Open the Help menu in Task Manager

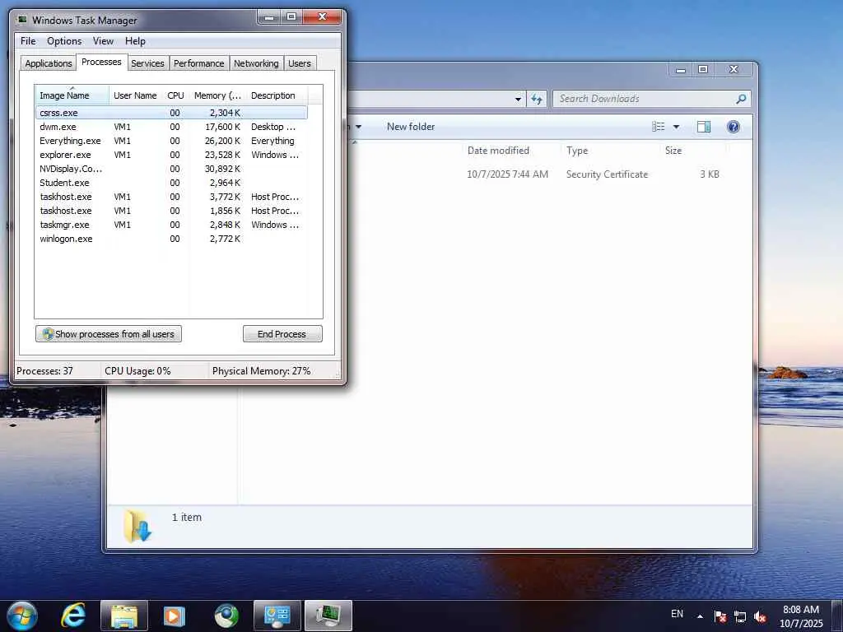pyautogui.click(x=135, y=41)
